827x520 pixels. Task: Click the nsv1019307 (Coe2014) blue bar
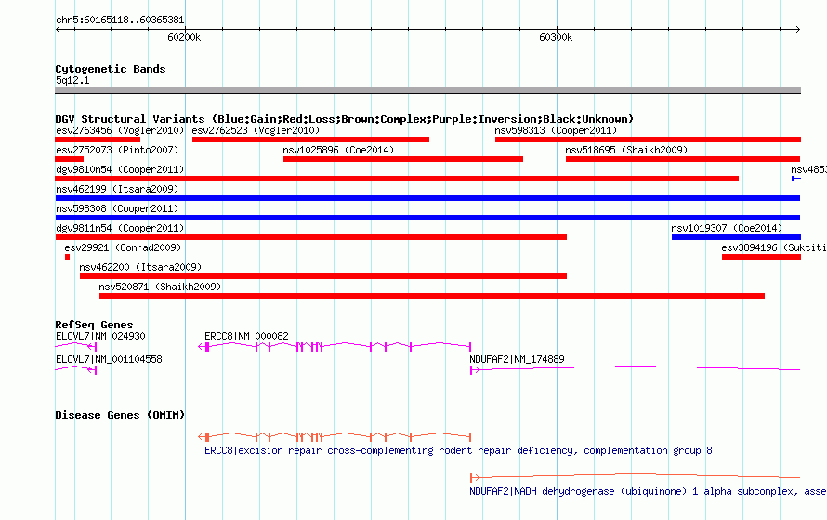736,237
